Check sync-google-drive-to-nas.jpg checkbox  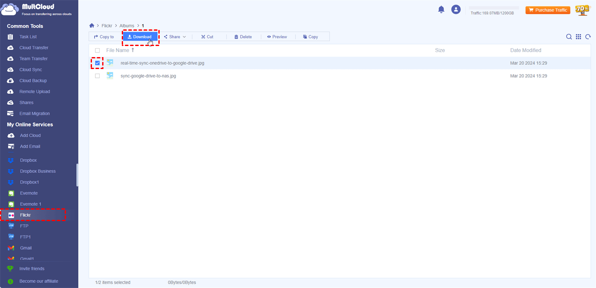[97, 76]
